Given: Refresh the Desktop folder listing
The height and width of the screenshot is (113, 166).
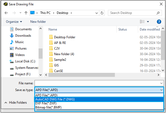Looking at the screenshot, I should 102,13.
